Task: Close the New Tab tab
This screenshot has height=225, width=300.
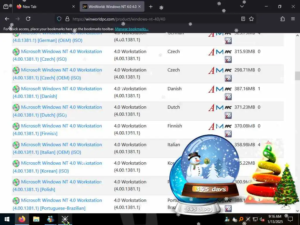Action: pos(74,6)
